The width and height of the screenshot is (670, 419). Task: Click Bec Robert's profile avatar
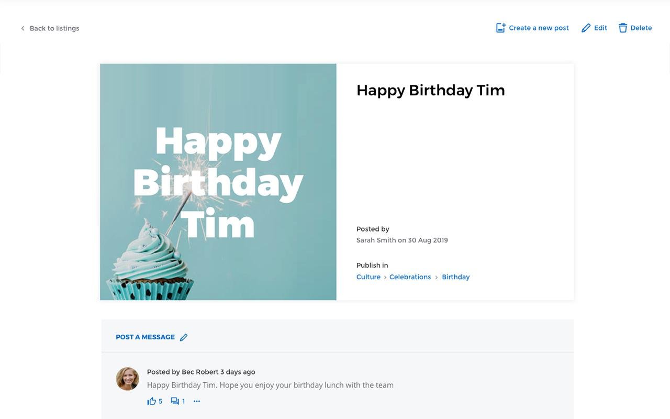[x=127, y=379]
